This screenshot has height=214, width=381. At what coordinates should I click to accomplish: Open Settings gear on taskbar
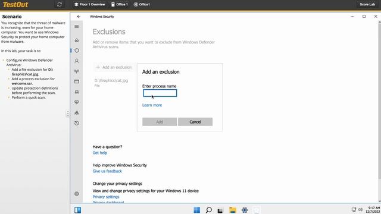click(x=245, y=210)
